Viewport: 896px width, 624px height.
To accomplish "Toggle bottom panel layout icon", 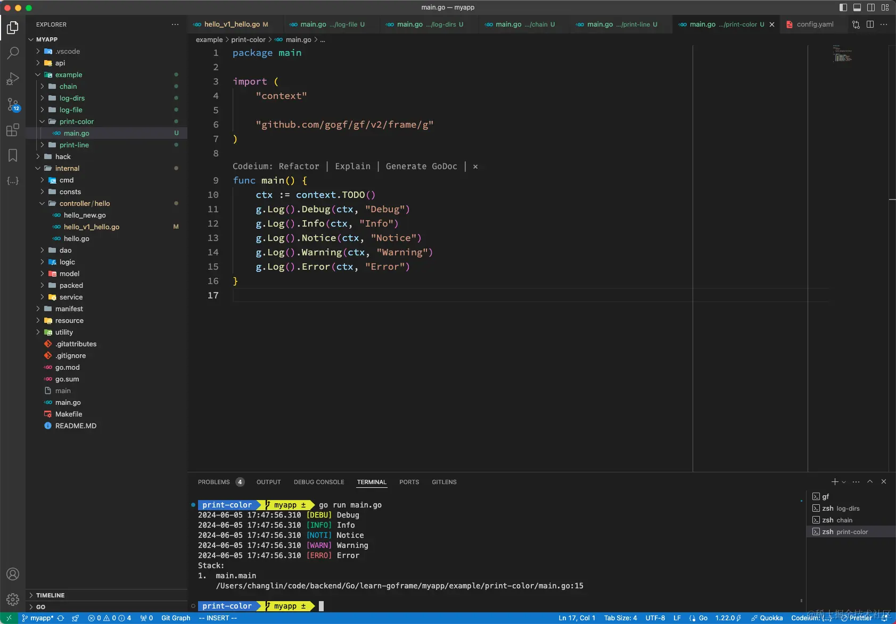I will pyautogui.click(x=857, y=7).
